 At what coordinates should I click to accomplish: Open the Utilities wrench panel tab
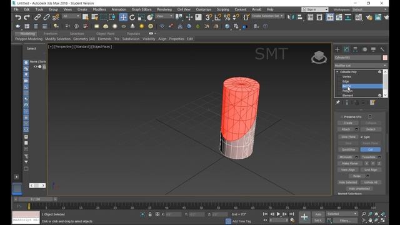click(382, 49)
